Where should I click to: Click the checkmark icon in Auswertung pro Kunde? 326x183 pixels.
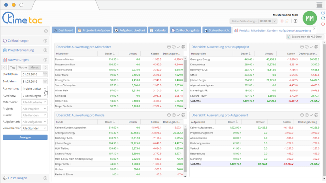(x=178, y=115)
